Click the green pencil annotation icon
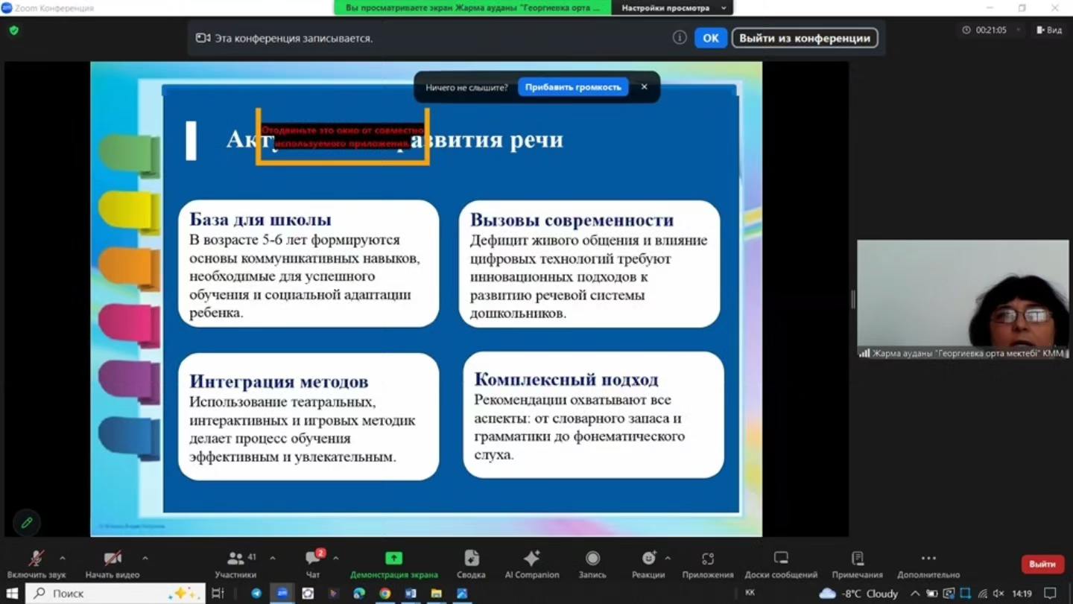The image size is (1073, 604). pyautogui.click(x=27, y=523)
